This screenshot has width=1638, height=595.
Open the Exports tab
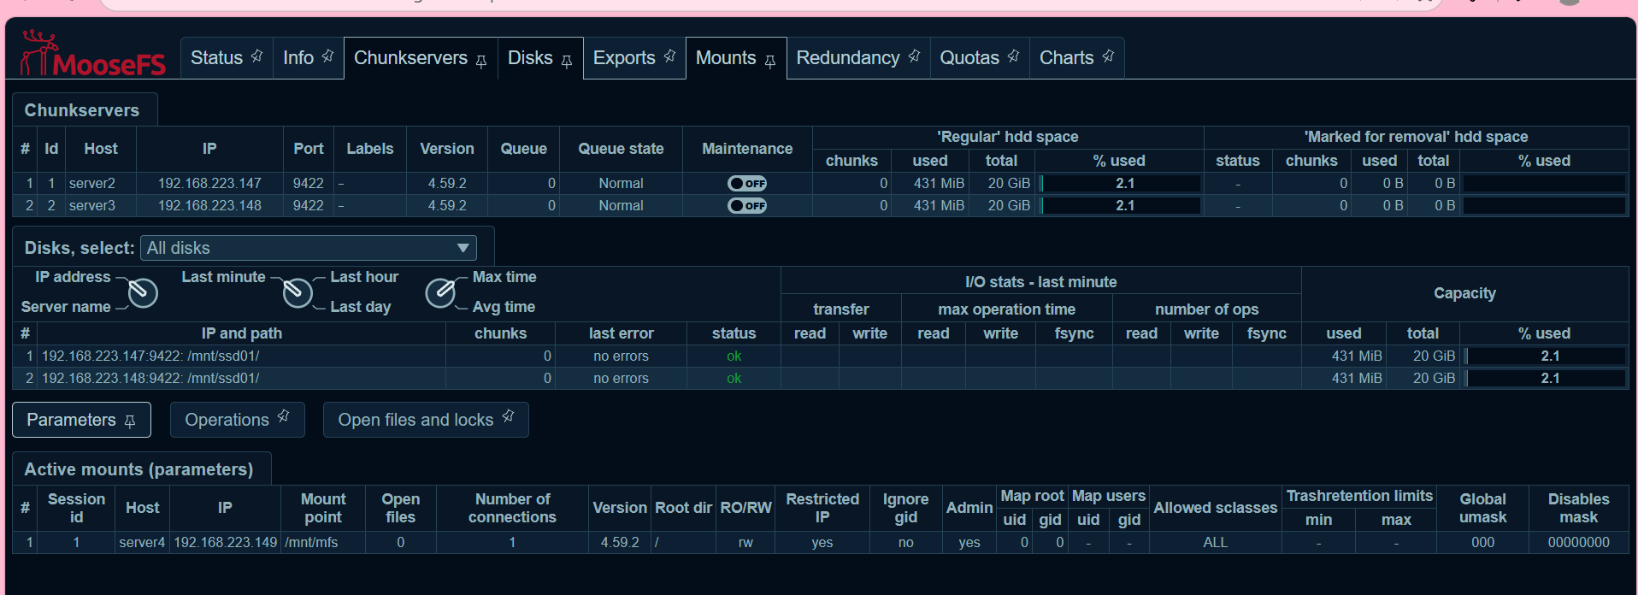624,58
